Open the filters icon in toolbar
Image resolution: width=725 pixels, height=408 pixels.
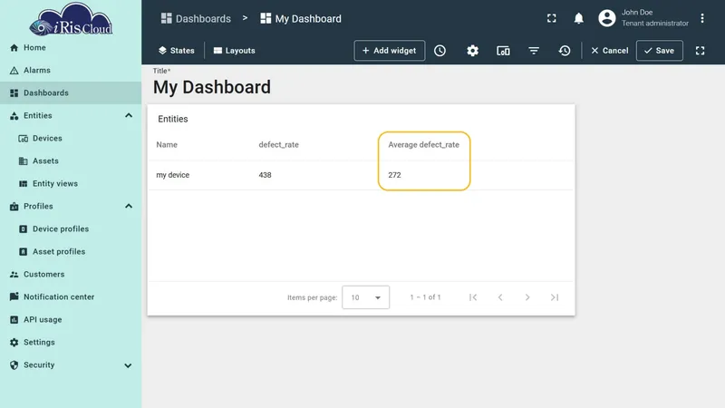click(x=534, y=51)
